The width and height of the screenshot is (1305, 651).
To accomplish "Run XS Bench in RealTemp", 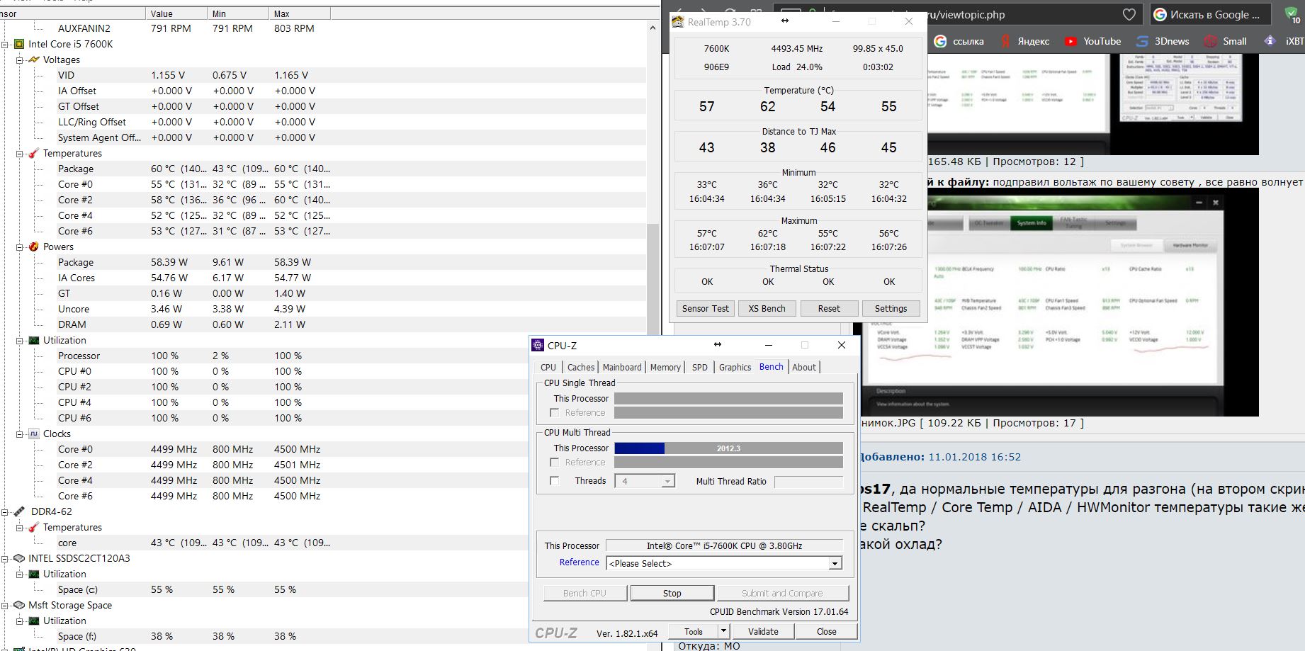I will pos(767,308).
